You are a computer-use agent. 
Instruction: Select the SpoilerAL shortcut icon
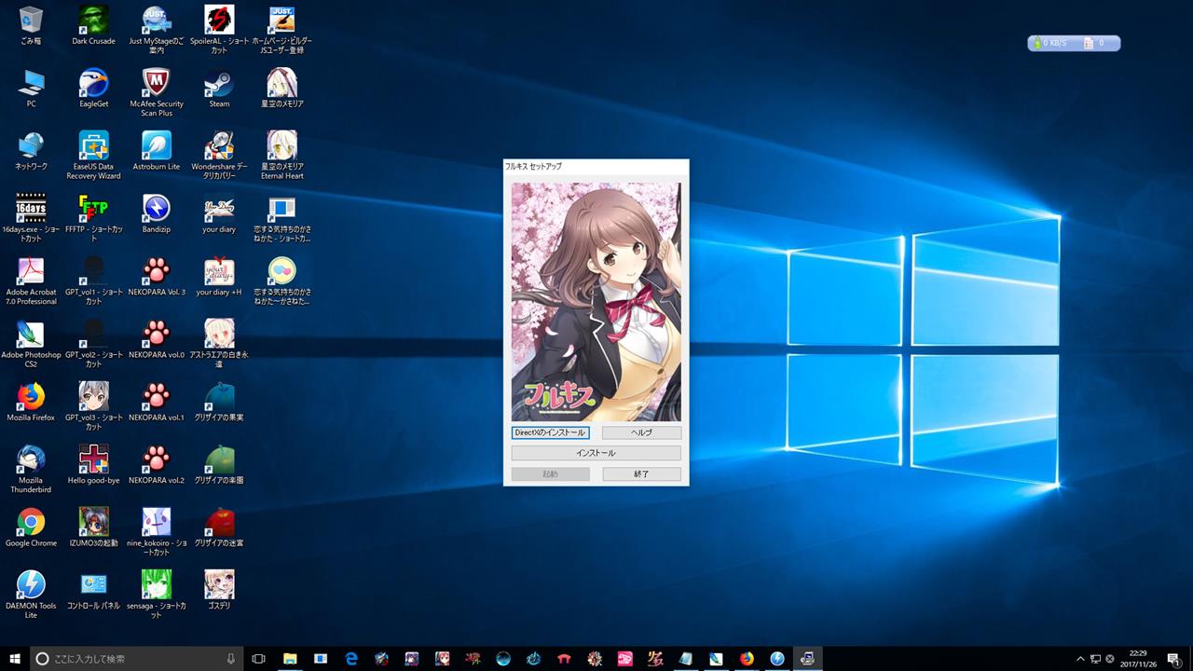[x=219, y=30]
